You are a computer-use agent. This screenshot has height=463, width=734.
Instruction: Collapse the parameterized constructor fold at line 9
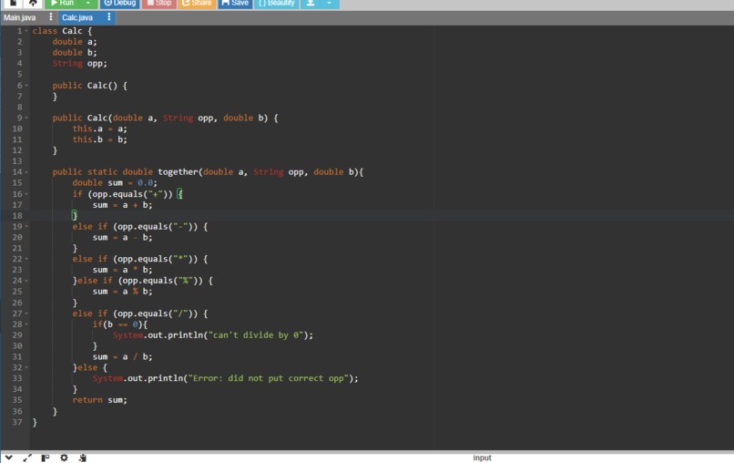pyautogui.click(x=26, y=118)
